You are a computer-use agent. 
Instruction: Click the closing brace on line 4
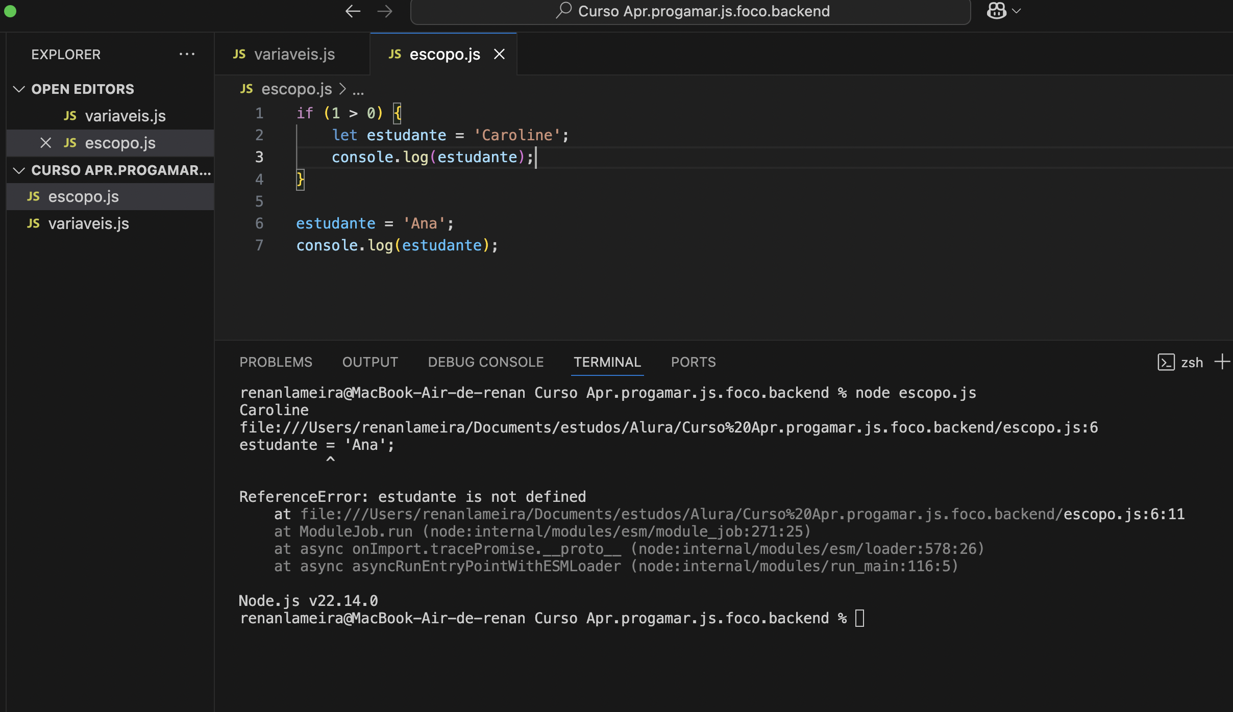pos(301,180)
